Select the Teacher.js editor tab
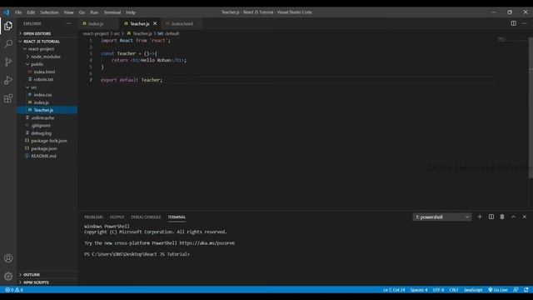 pos(139,24)
